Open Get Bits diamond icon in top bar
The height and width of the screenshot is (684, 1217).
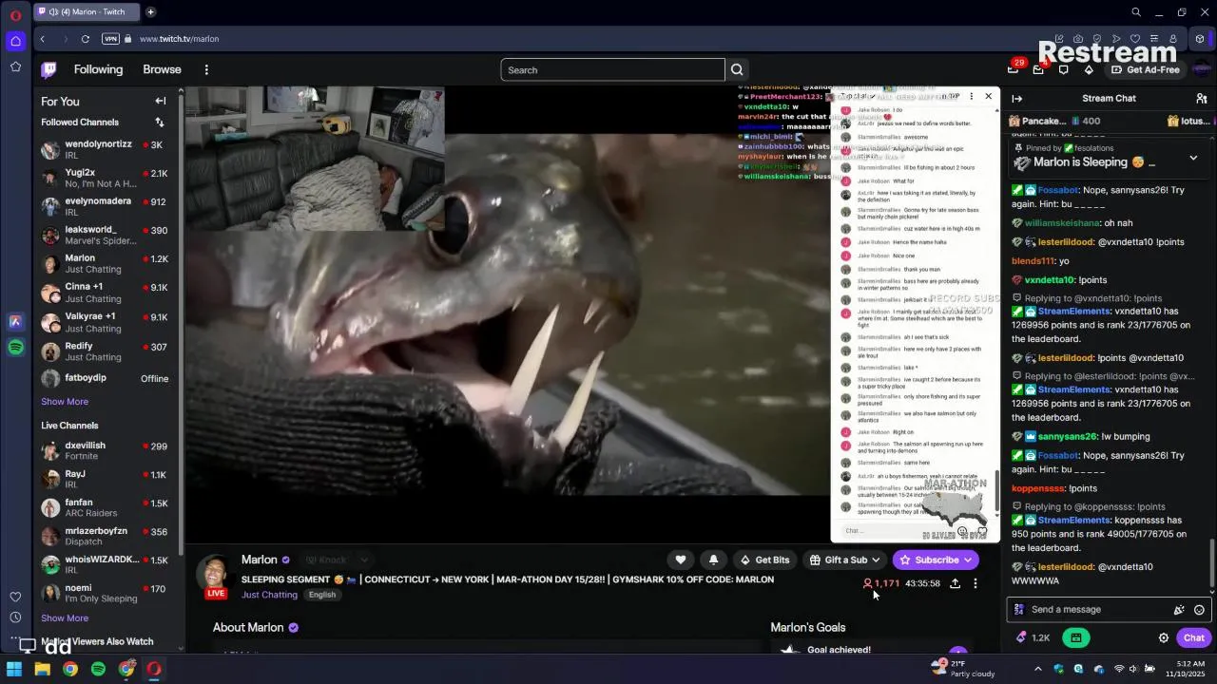click(1089, 69)
